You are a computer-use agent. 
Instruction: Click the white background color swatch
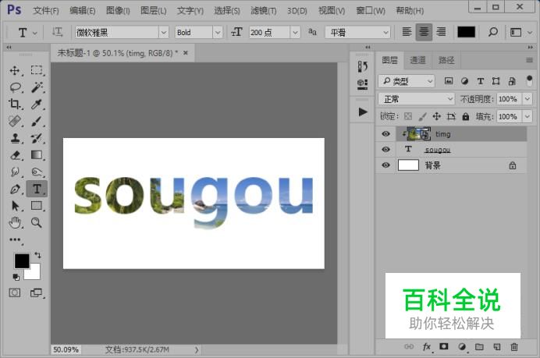(x=34, y=274)
